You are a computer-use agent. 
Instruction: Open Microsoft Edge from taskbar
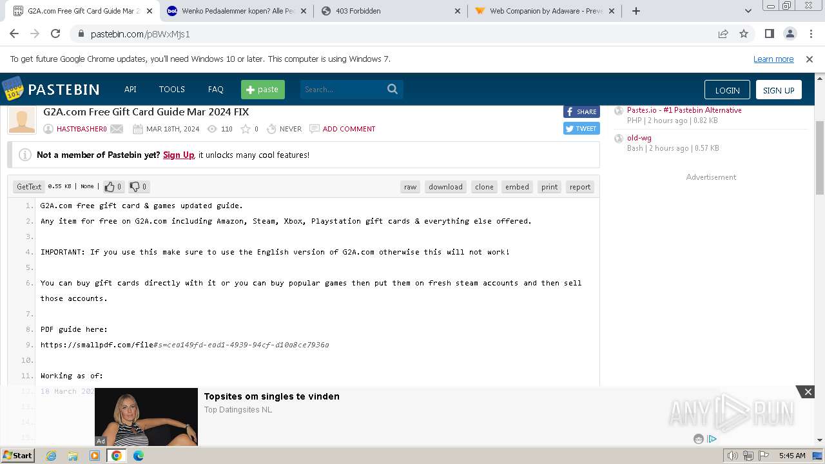[x=139, y=456]
